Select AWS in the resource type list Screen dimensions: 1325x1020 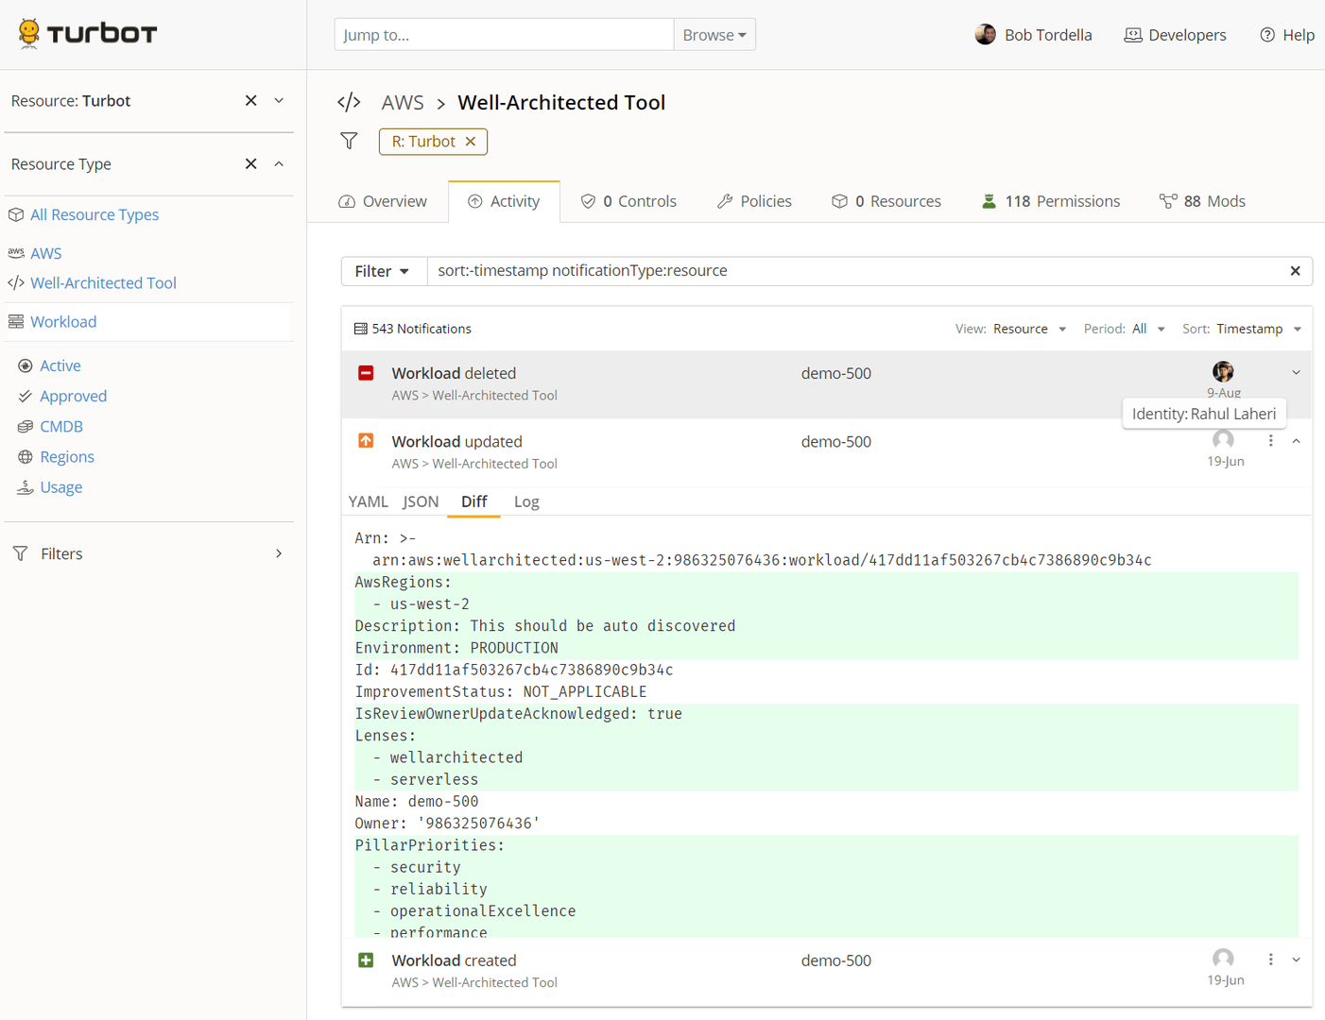pyautogui.click(x=45, y=253)
